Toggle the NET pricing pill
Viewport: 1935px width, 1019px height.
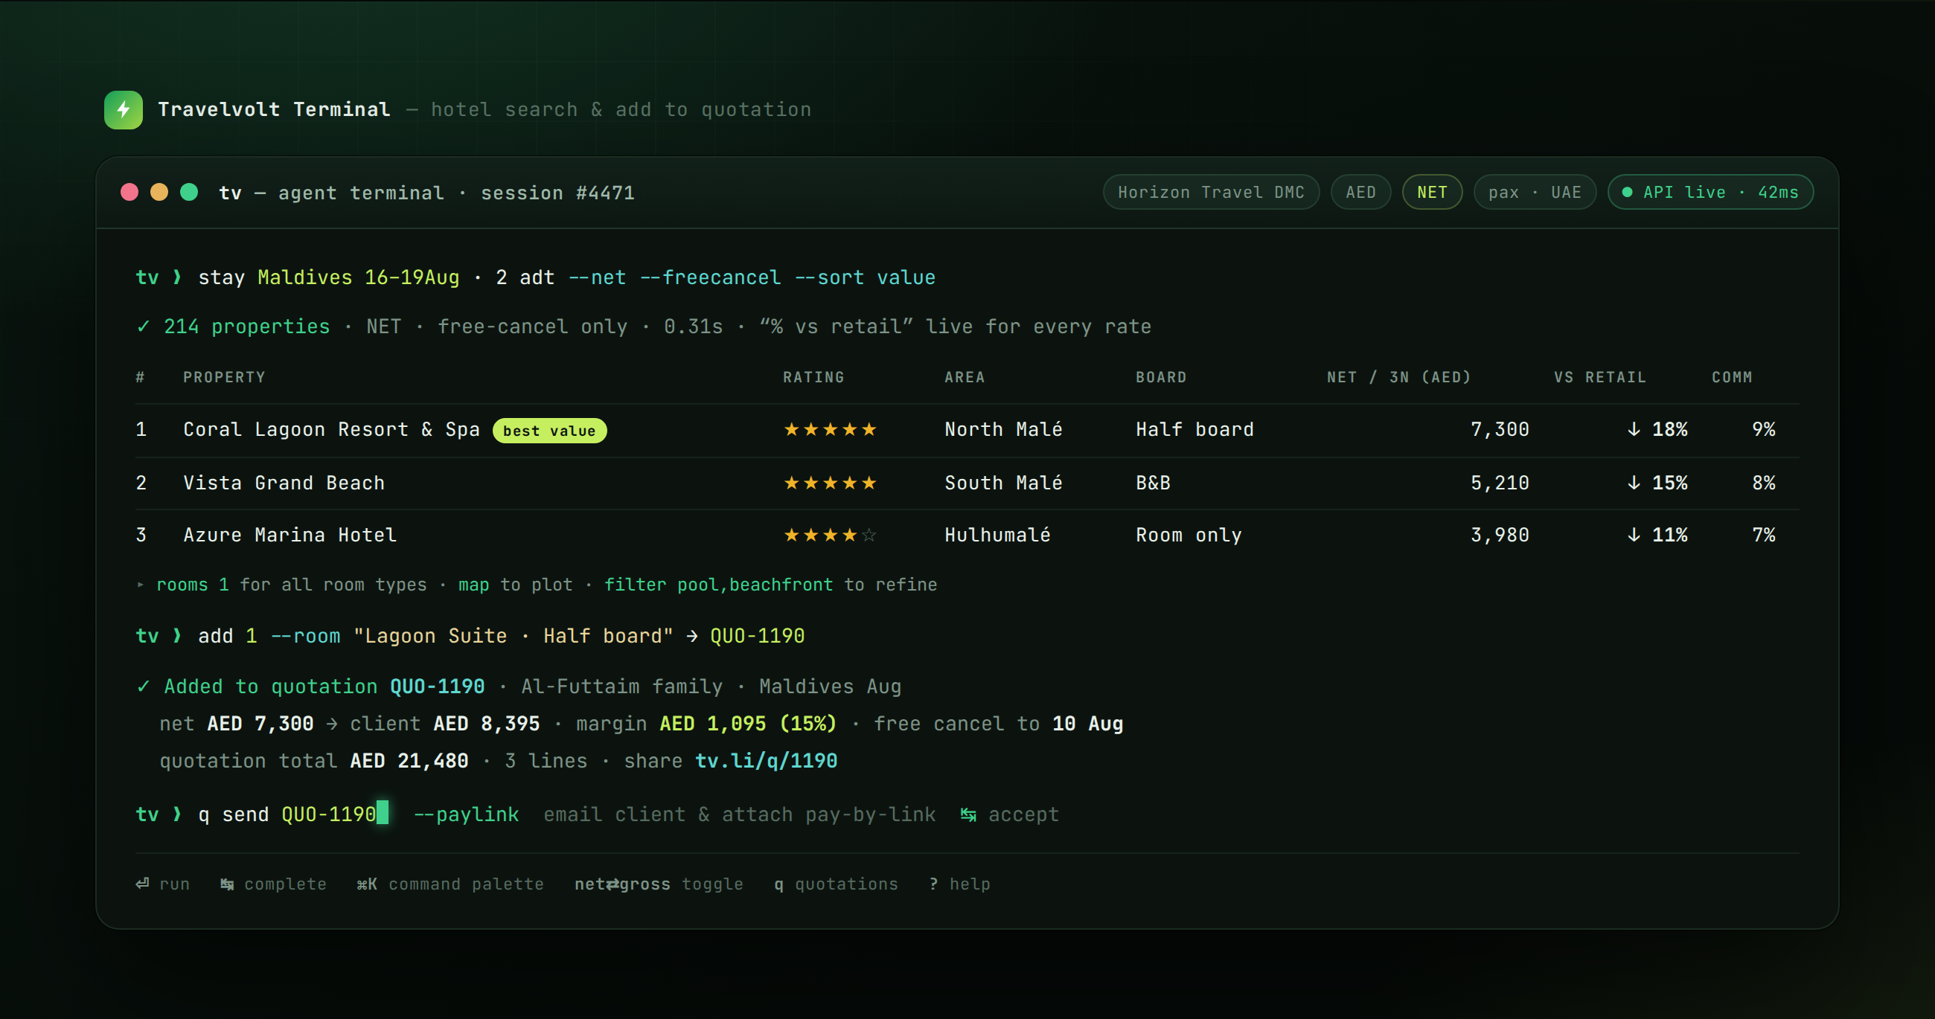coord(1432,192)
